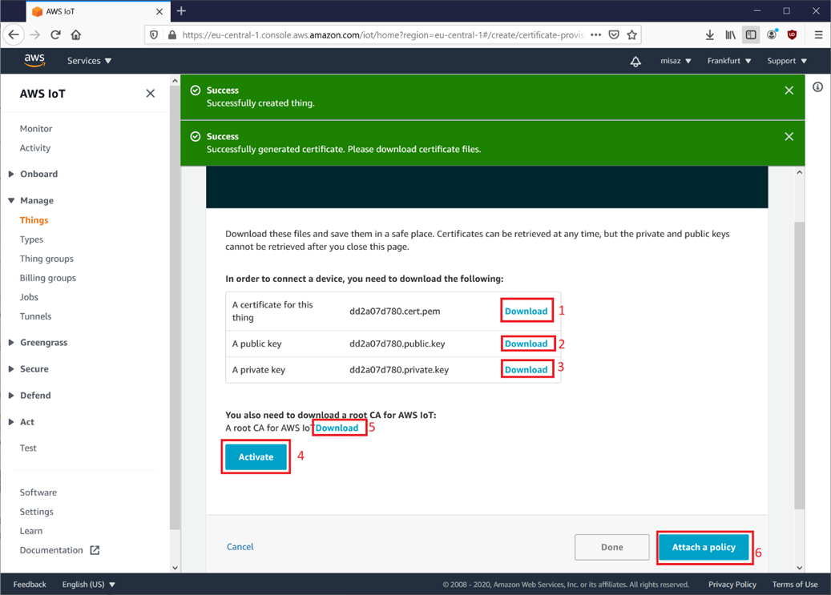Open the Firefox hamburger menu
This screenshot has width=831, height=595.
coord(818,35)
